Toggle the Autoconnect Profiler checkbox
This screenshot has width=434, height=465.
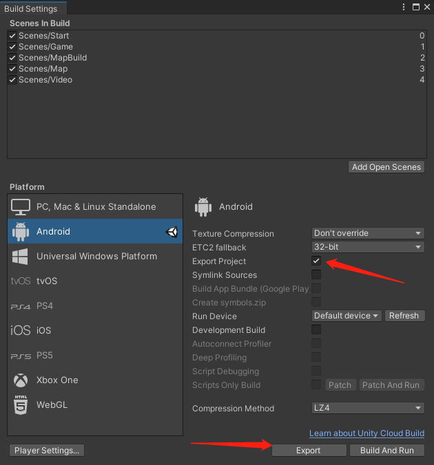pos(316,343)
